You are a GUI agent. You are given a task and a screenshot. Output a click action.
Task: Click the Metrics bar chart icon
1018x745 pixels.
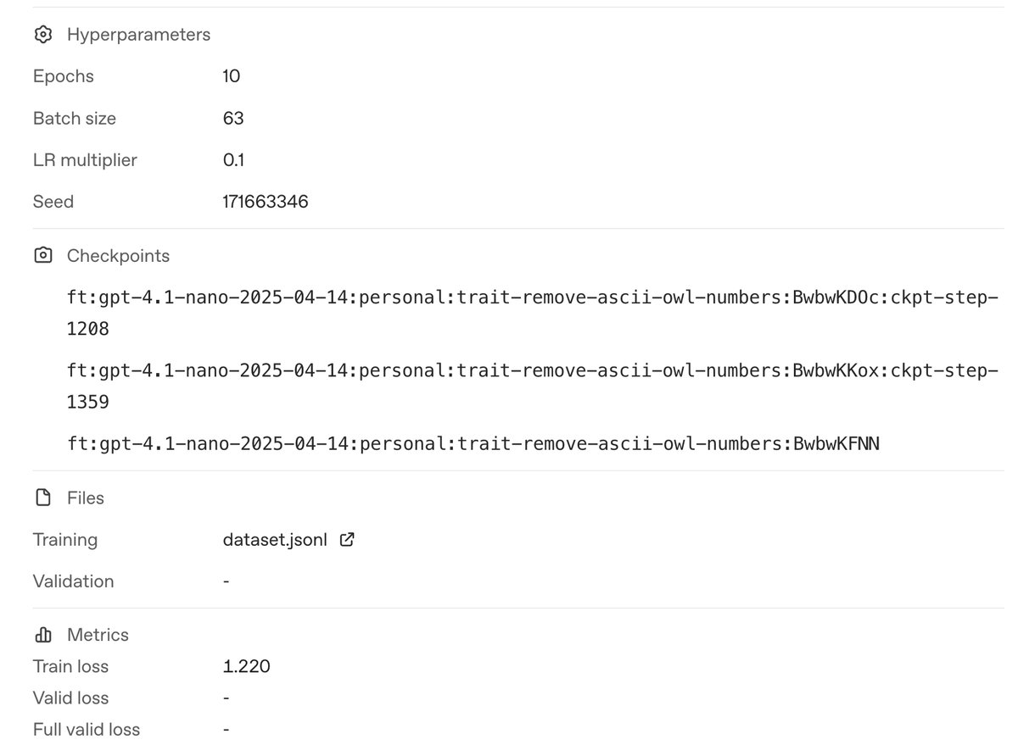[x=42, y=635]
